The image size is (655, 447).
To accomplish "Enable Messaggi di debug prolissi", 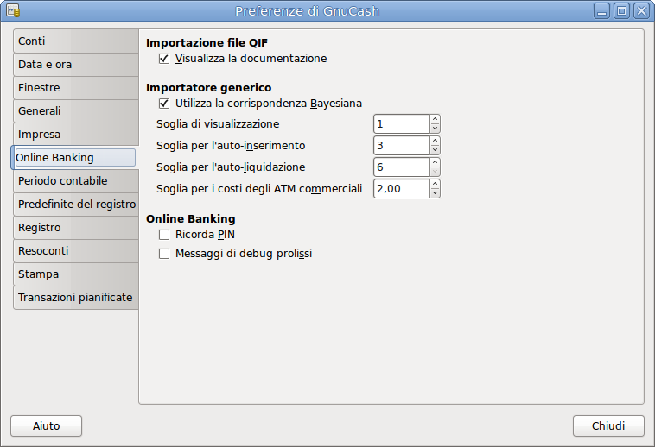I will tap(164, 254).
